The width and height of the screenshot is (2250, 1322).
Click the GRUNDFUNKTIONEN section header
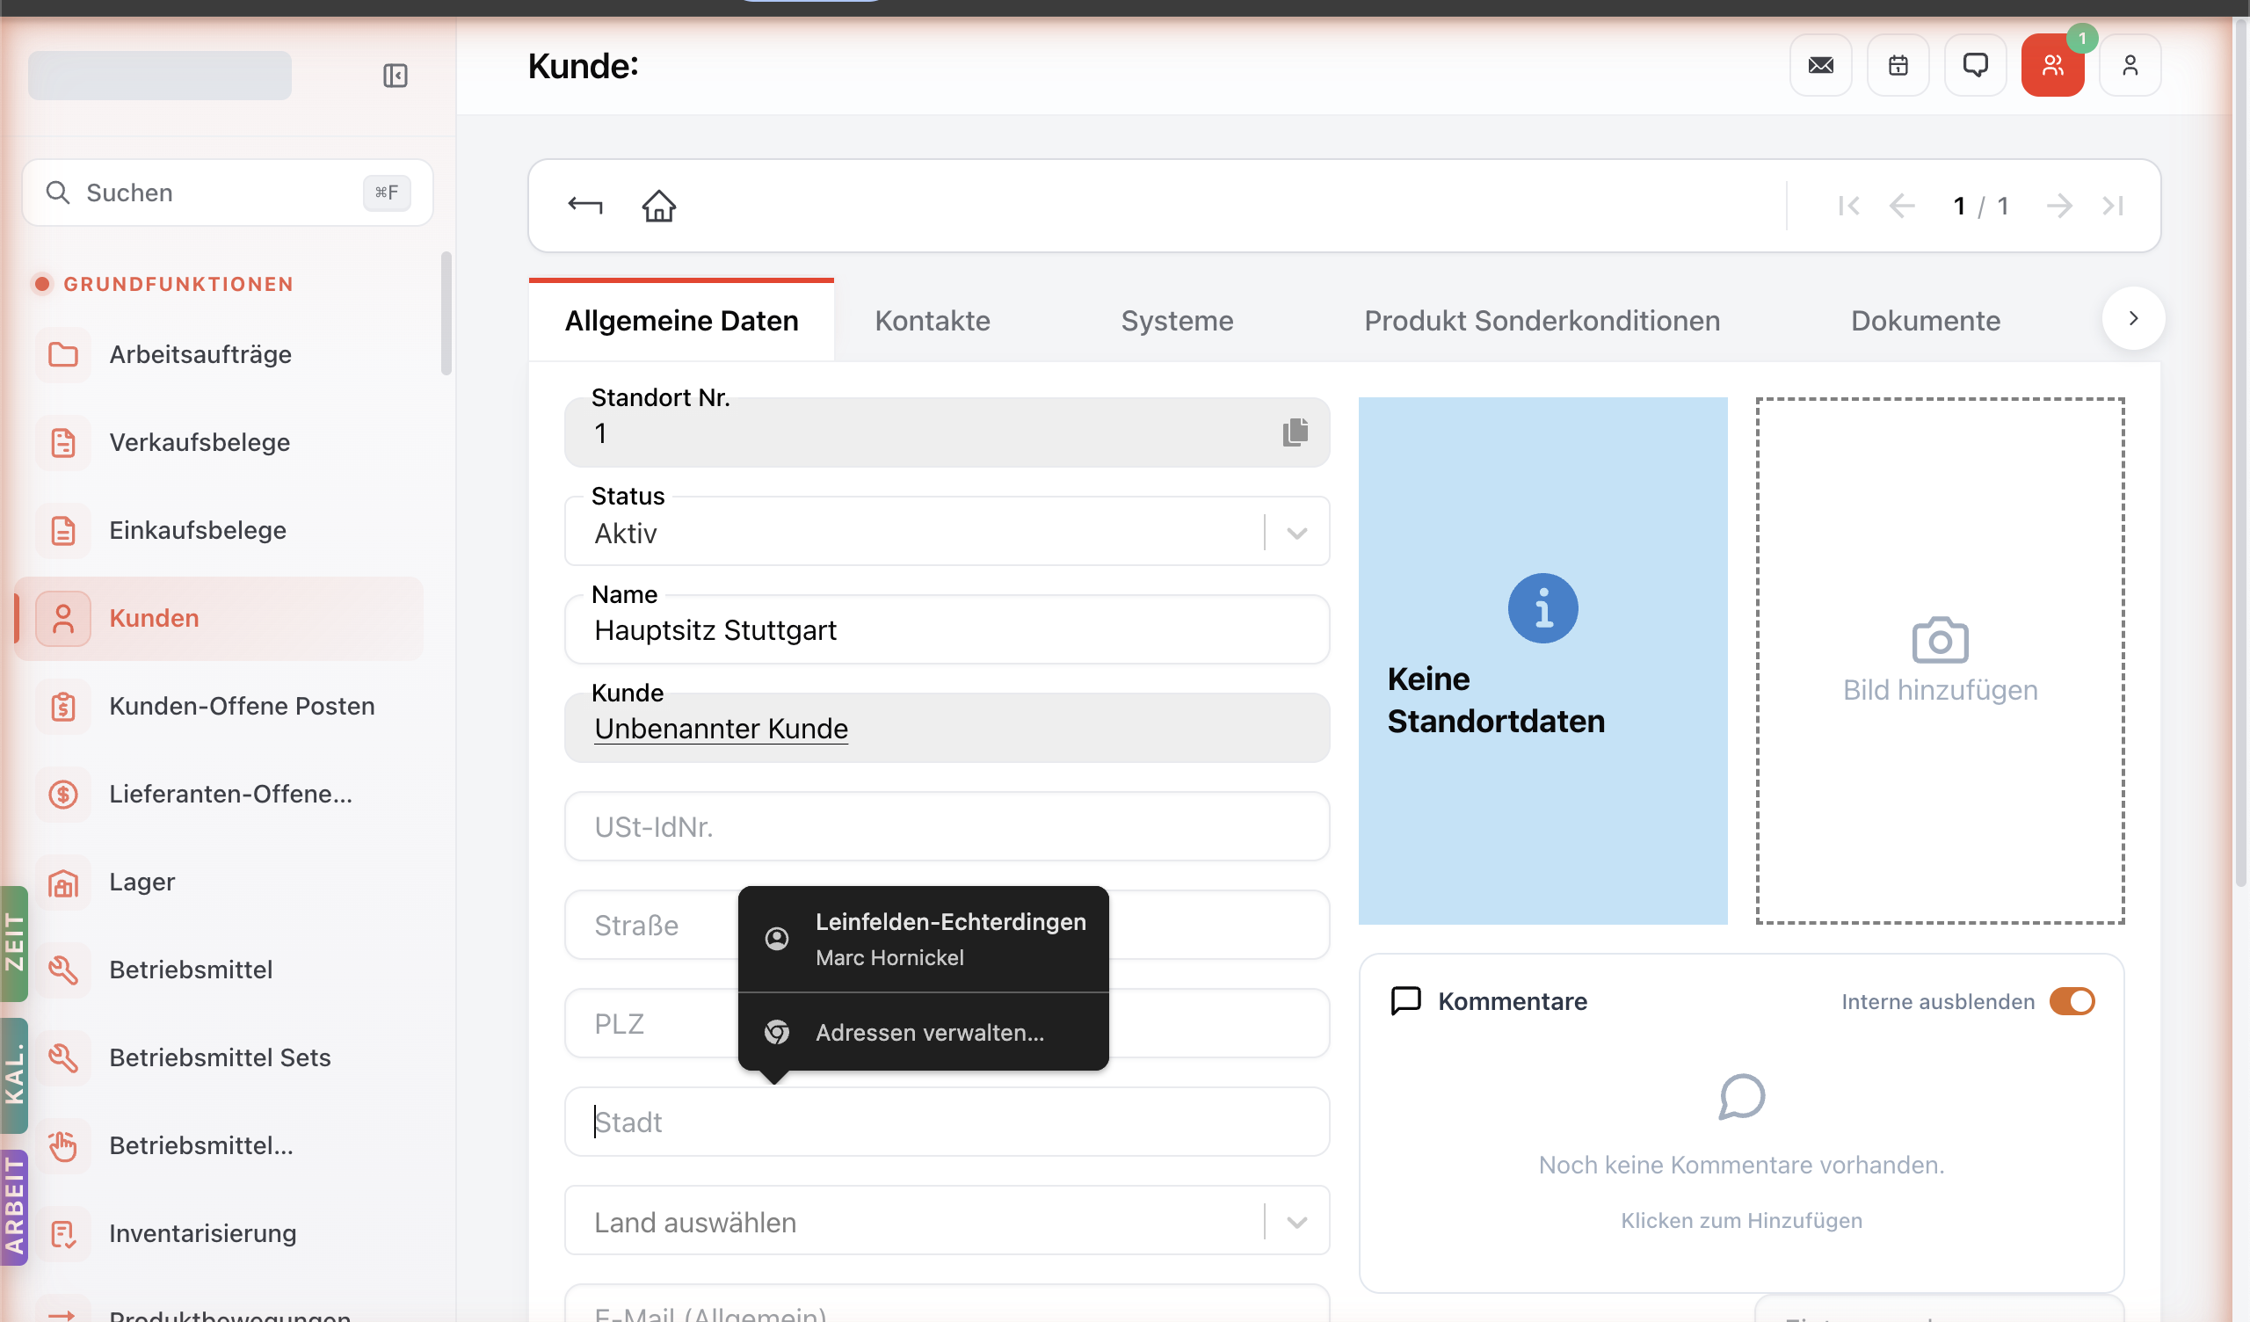(178, 284)
